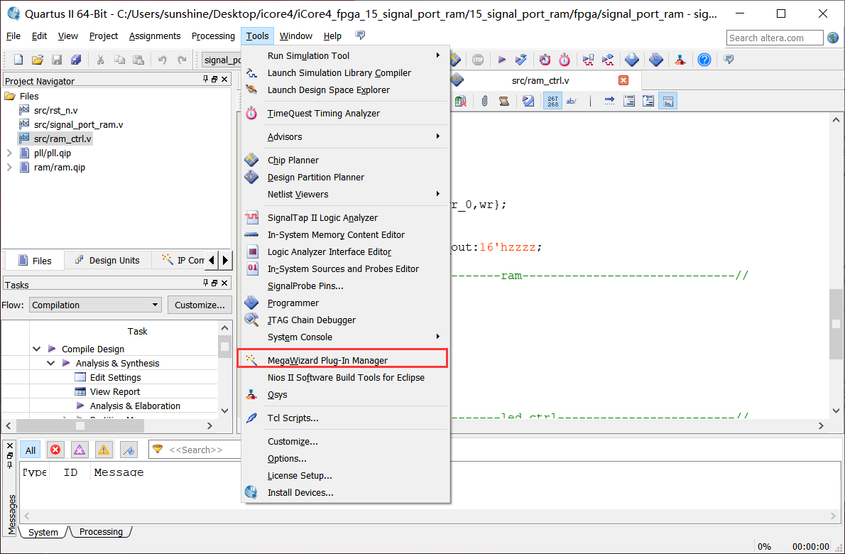Click the Customize... button in Tasks

click(200, 305)
